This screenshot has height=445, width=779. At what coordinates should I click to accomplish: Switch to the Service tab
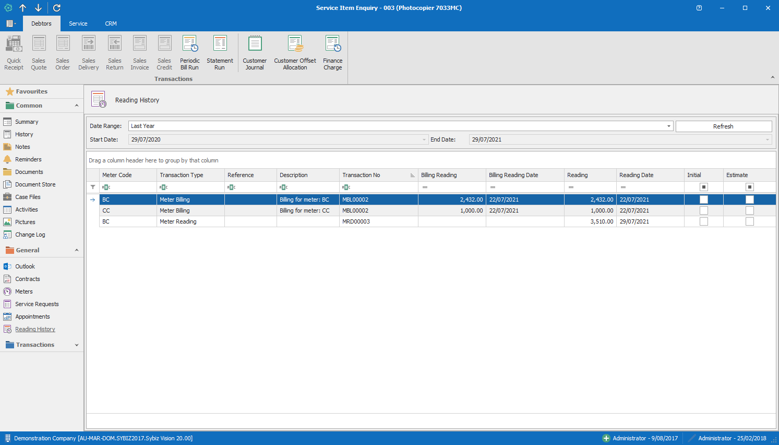[x=78, y=24]
